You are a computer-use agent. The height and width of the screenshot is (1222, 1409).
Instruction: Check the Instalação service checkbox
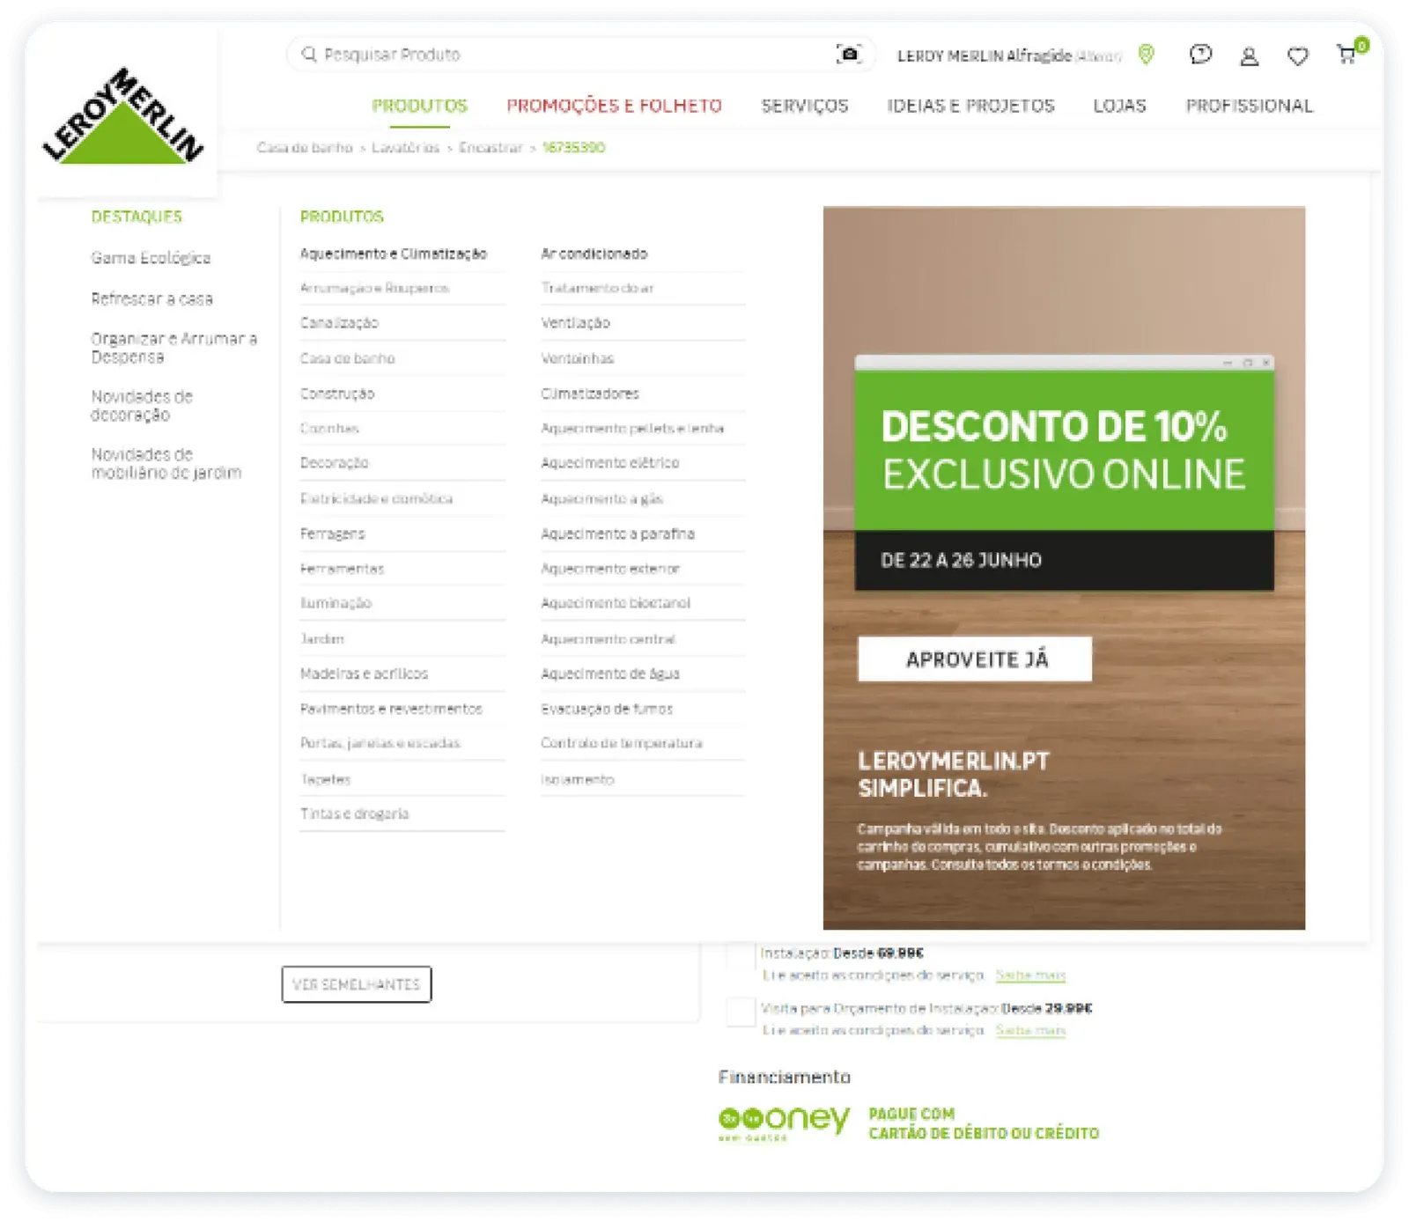coord(741,957)
